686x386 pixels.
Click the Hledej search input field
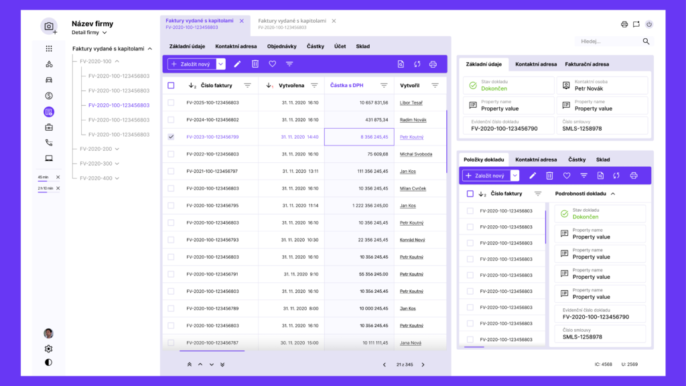(x=606, y=42)
